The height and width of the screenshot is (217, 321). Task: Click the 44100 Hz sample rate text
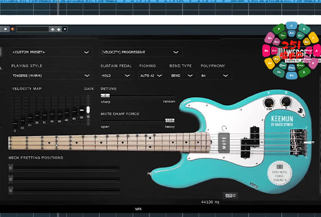[x=210, y=202]
